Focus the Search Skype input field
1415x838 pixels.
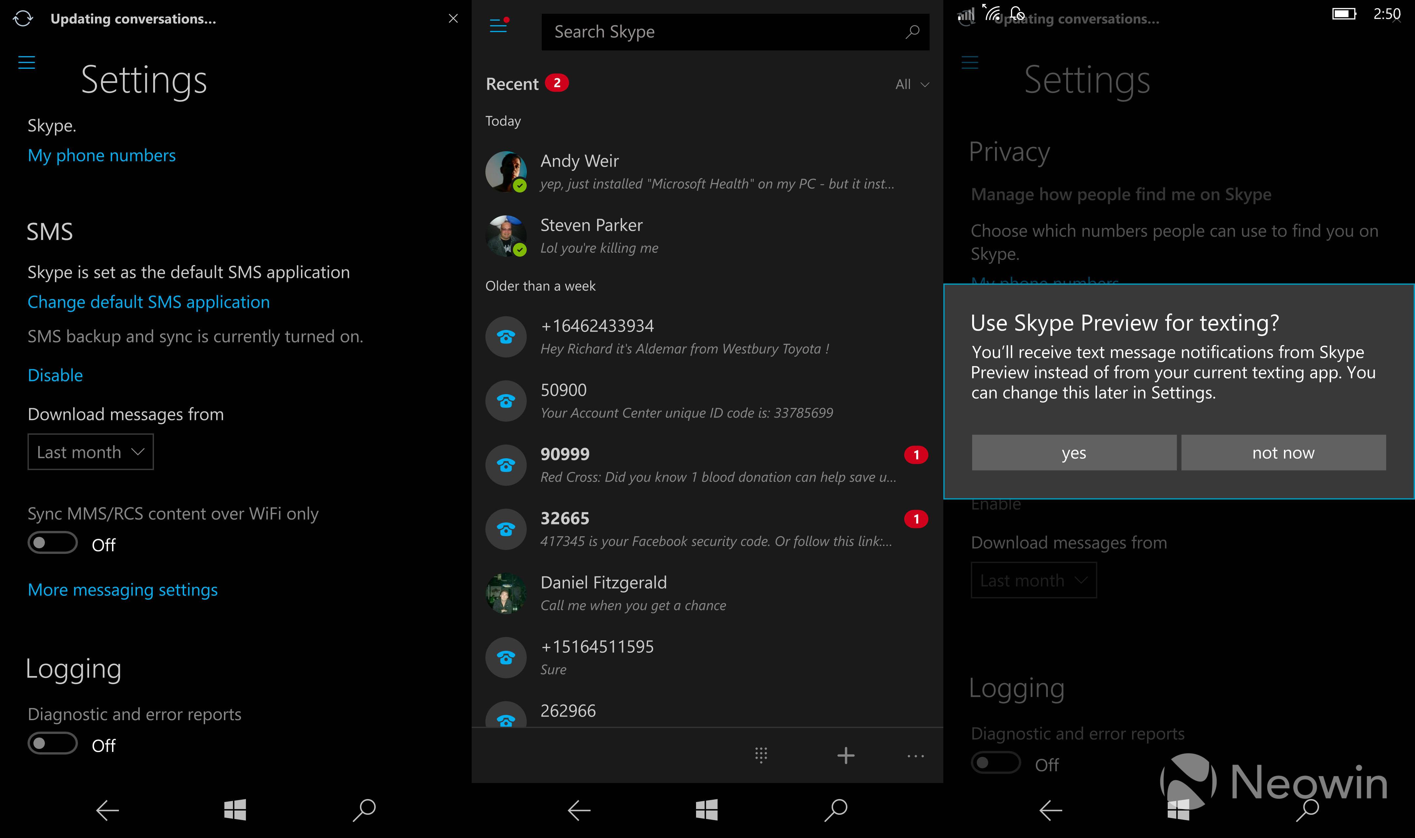pos(735,32)
